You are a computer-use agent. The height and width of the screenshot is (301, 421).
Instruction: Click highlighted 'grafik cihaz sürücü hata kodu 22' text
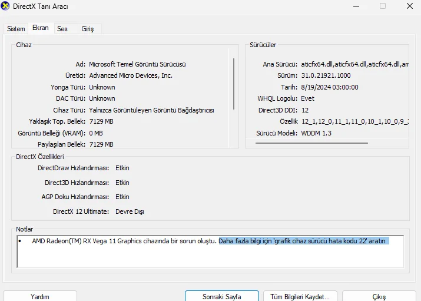pos(320,241)
